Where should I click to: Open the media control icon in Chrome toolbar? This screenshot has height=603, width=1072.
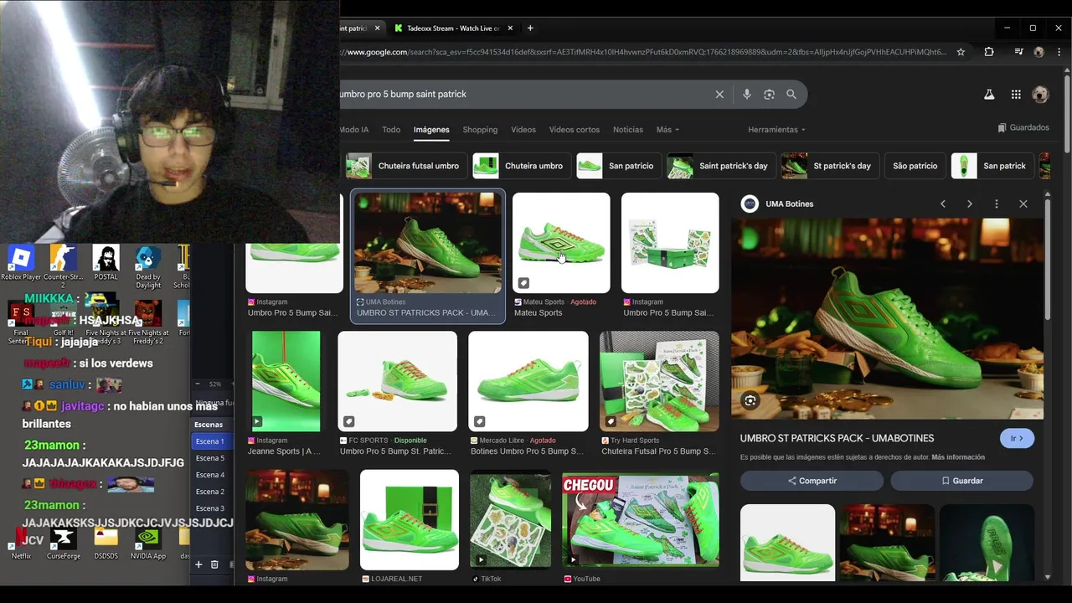[x=1018, y=52]
